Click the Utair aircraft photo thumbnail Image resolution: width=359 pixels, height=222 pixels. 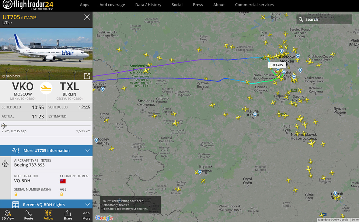tap(46, 54)
